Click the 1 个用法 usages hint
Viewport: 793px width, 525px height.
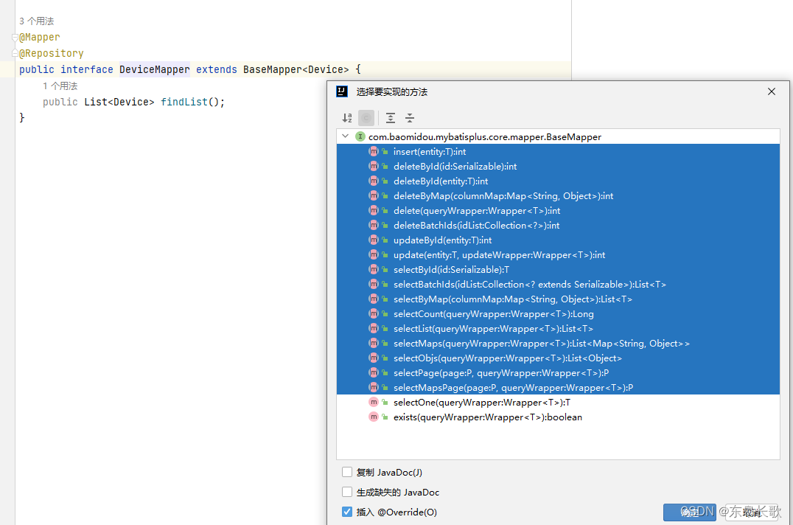pyautogui.click(x=60, y=86)
